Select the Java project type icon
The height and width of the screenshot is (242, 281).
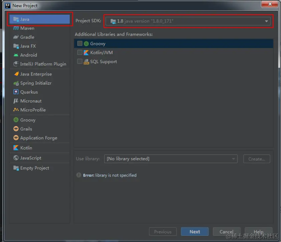(16, 19)
